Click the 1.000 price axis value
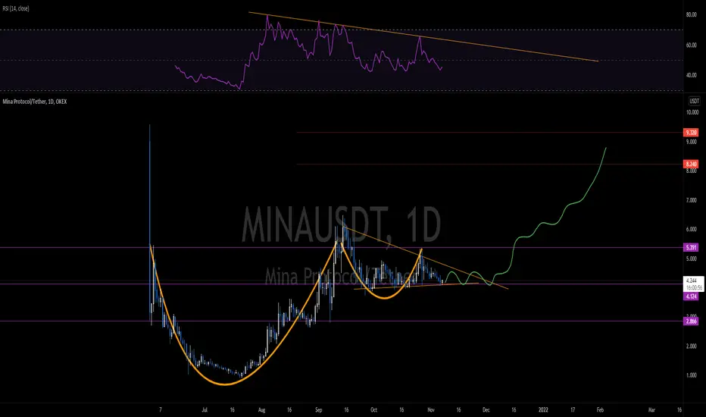Screen dimensions: 706x417 [x=691, y=375]
